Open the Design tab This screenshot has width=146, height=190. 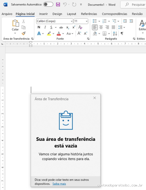click(57, 14)
